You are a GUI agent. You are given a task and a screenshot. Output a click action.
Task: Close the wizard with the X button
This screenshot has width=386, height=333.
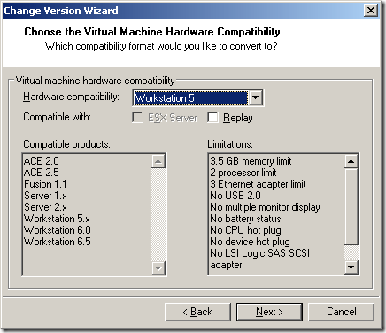(x=371, y=11)
